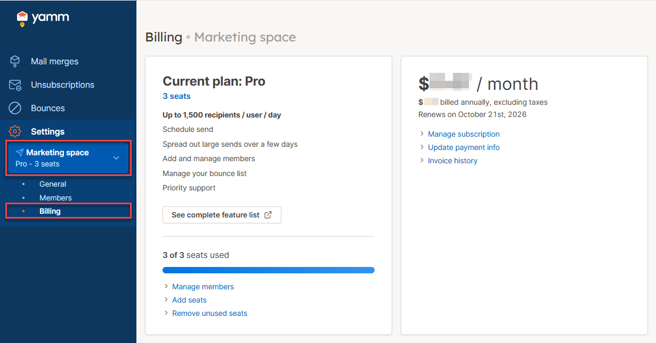This screenshot has height=343, width=656.
Task: Click the Bounces icon in the sidebar
Action: (x=15, y=108)
